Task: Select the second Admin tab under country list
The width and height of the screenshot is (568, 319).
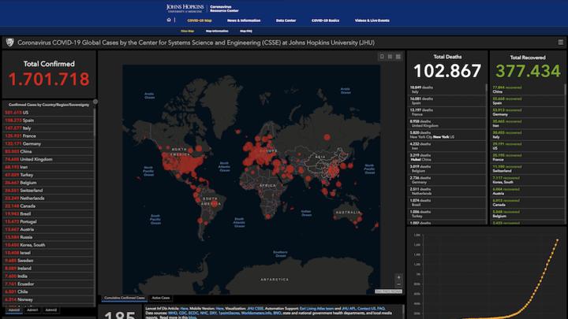Action: pos(32,310)
